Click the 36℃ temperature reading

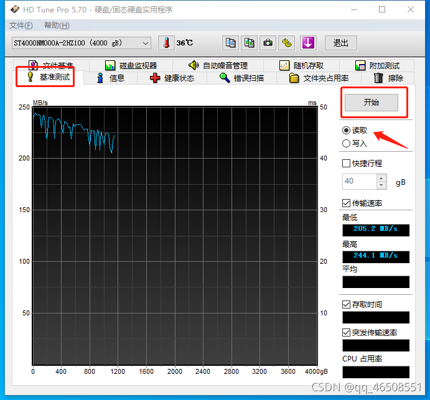pyautogui.click(x=185, y=43)
